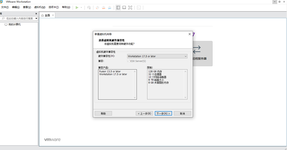The height and width of the screenshot is (150, 287).
Task: Click the send Ctrl+Alt+Del toolbar icon
Action: point(89,8)
